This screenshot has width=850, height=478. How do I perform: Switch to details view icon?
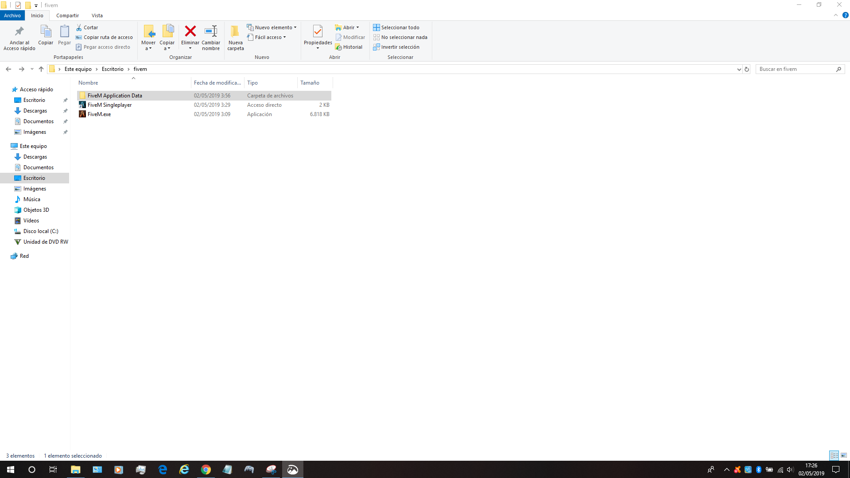(x=834, y=455)
